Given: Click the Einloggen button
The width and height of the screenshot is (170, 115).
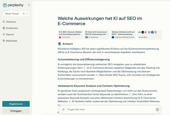Looking at the screenshot, I should click(16, 111).
